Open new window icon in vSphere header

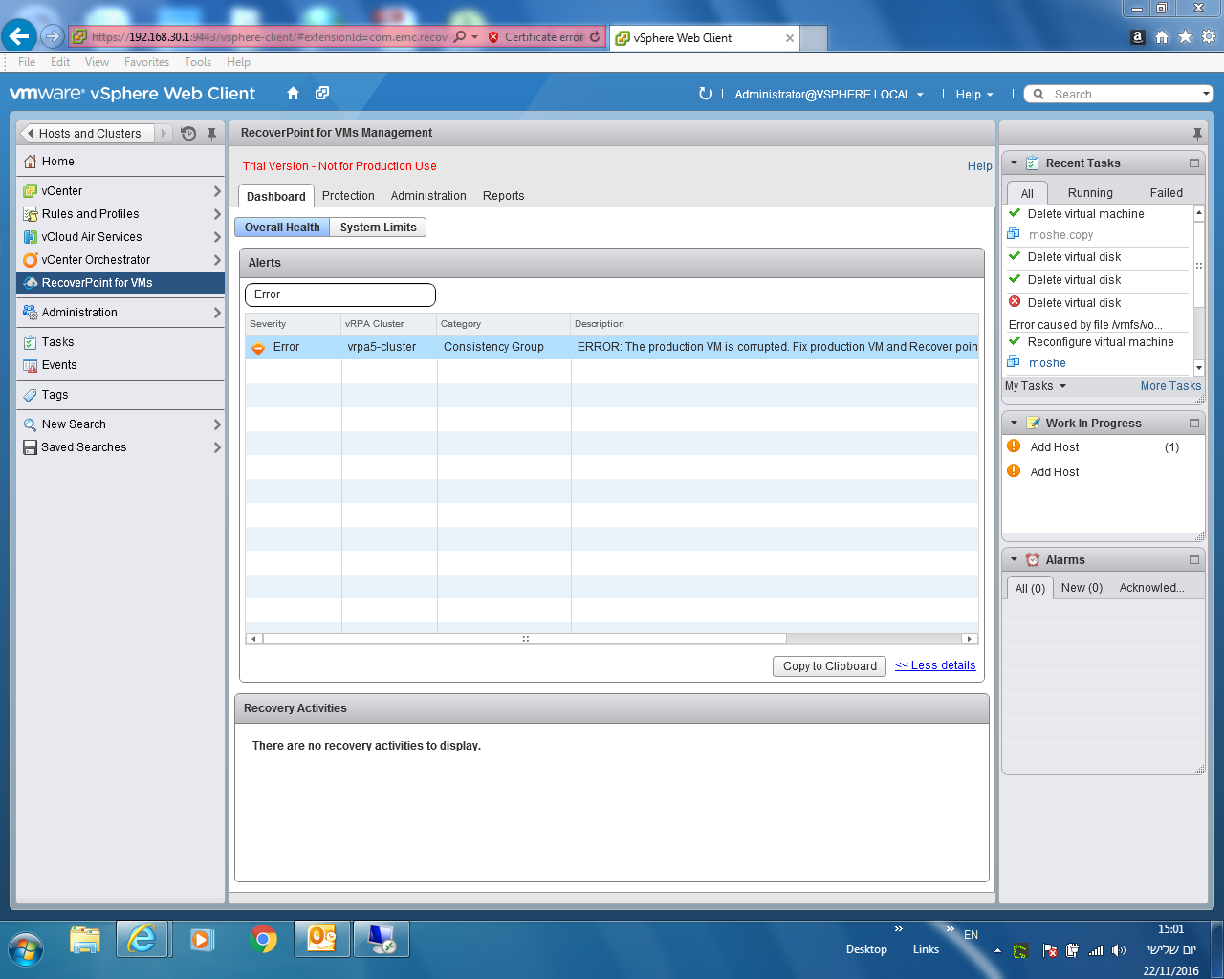pos(322,94)
